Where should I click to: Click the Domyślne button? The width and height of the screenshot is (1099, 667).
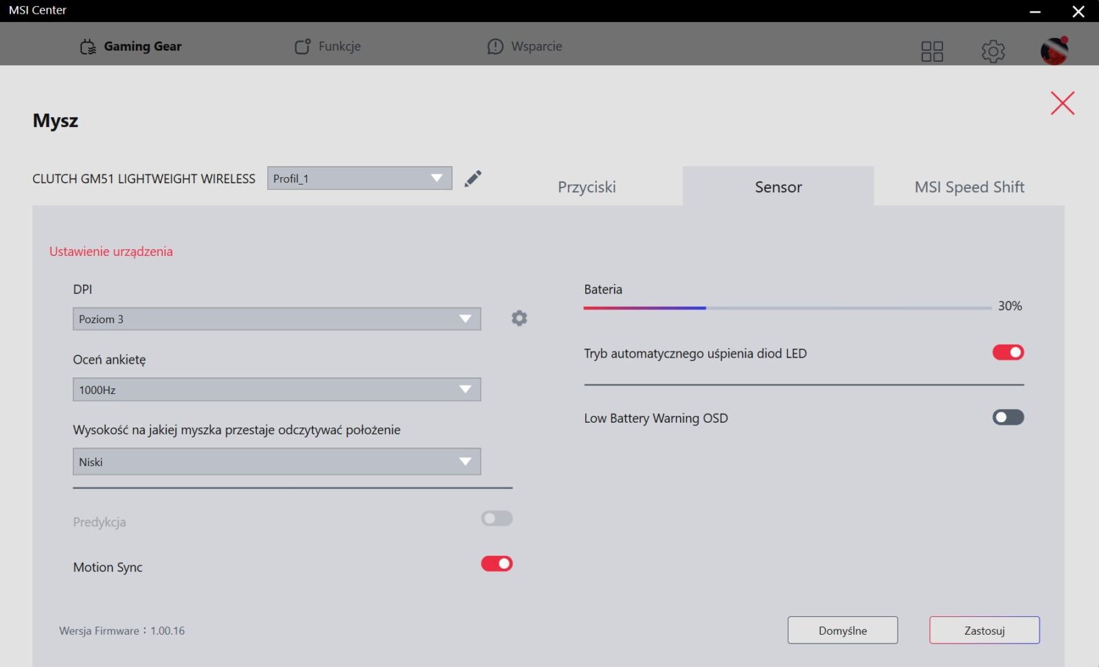[x=842, y=631]
